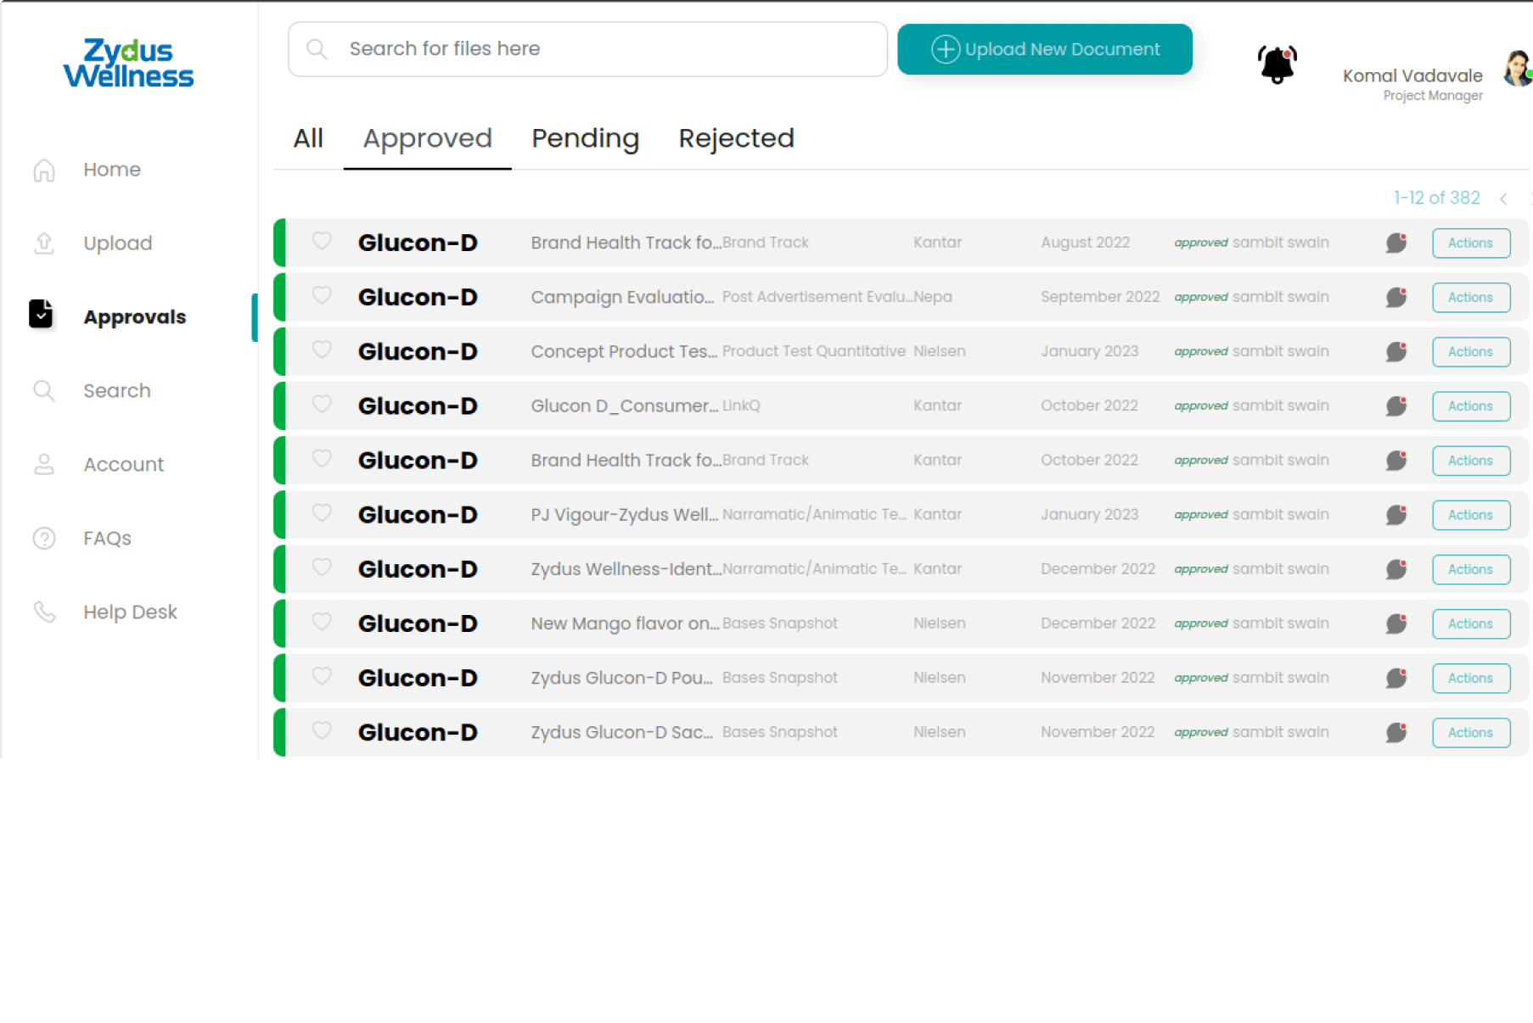Click the Search sidebar magnifier icon
The image size is (1533, 1023).
pyautogui.click(x=44, y=391)
